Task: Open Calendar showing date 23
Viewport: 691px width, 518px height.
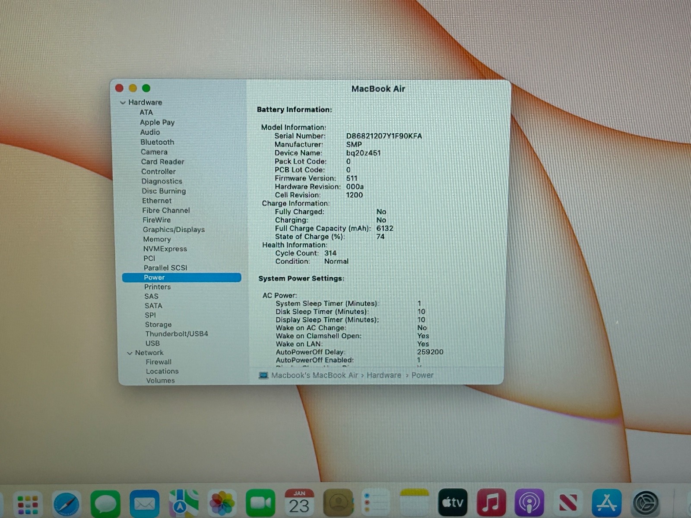Action: click(x=299, y=503)
